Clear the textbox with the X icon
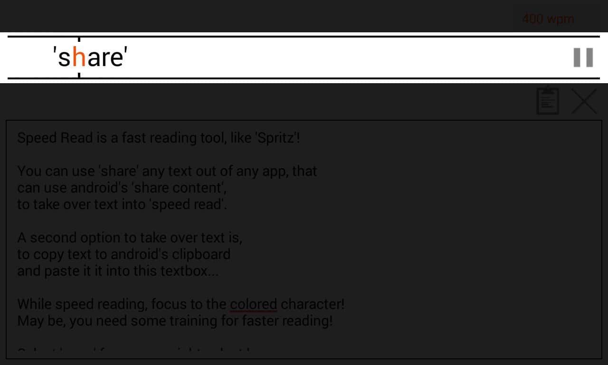Screen dimensions: 608x365 584,101
